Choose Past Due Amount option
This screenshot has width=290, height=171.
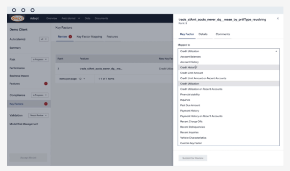coord(229,105)
